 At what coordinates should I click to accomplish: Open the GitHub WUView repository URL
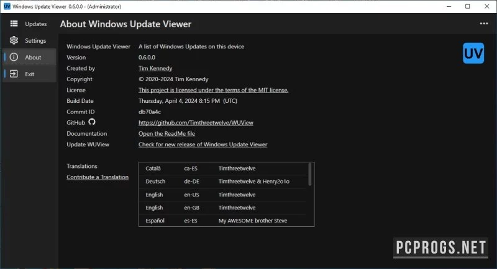tap(196, 123)
